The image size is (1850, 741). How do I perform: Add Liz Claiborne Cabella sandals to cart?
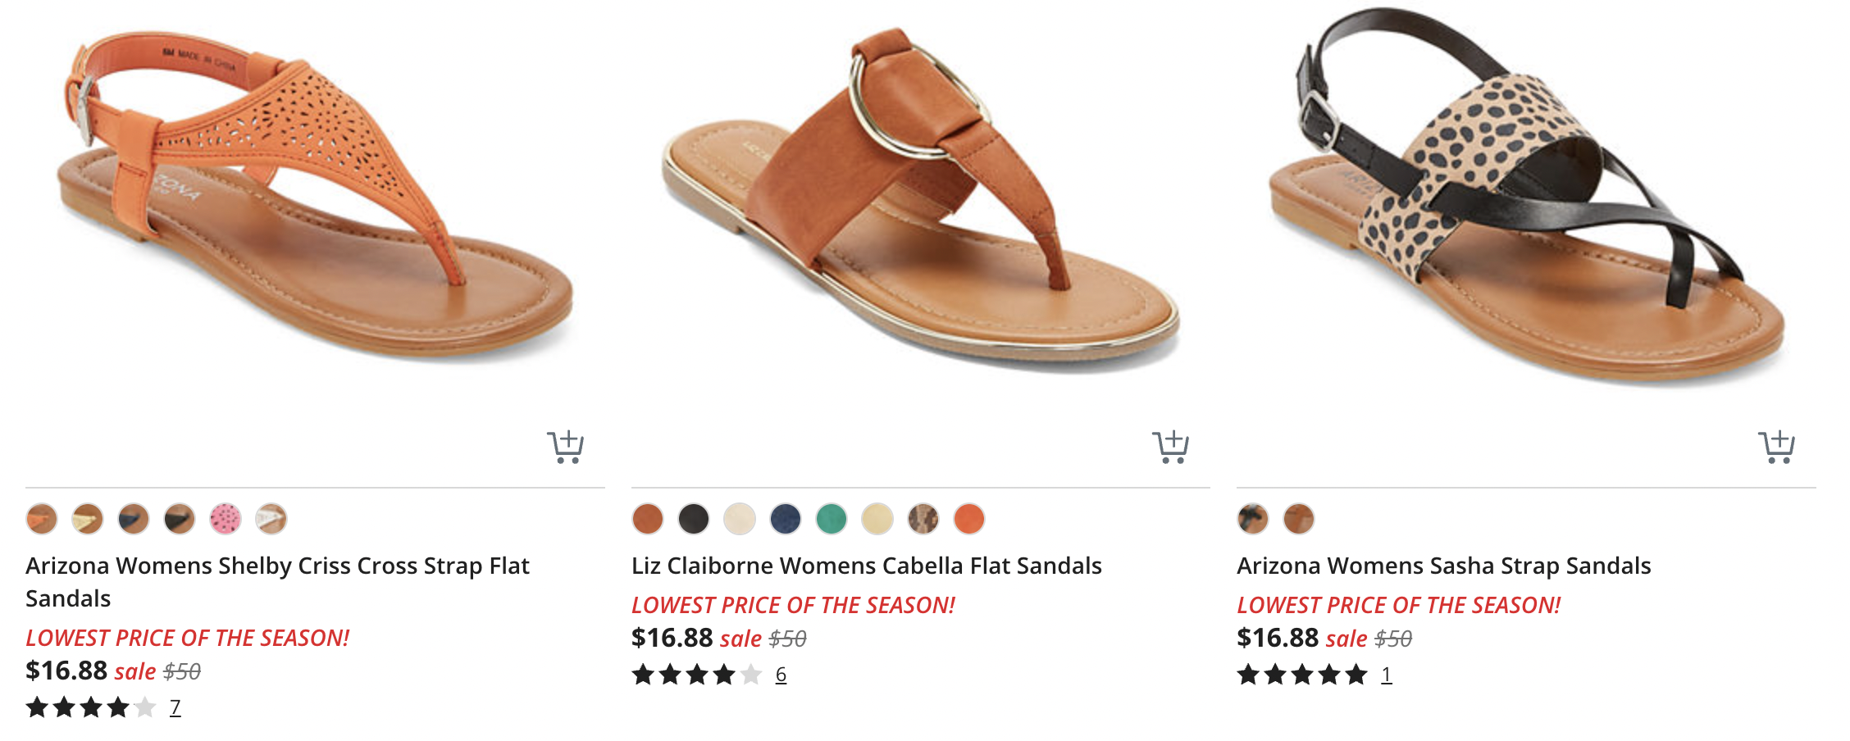[x=1170, y=447]
